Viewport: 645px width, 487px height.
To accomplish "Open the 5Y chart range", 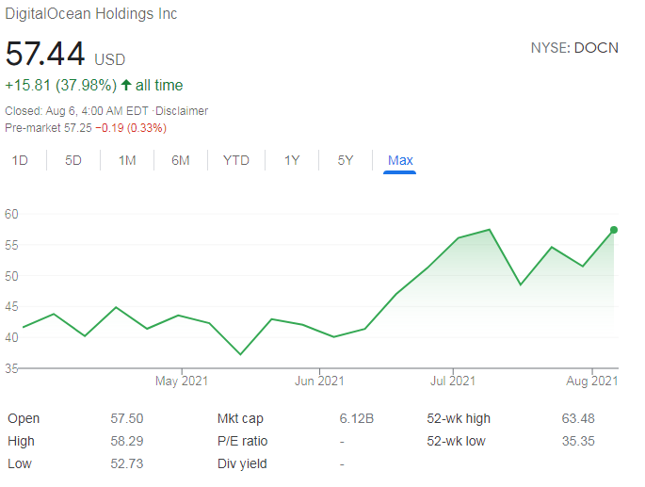I will click(346, 160).
